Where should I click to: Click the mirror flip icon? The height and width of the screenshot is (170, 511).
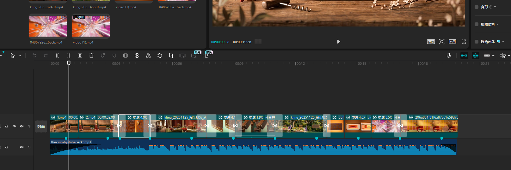pos(148,56)
